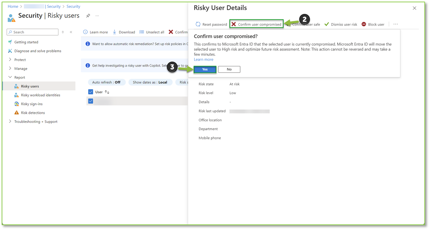Open the Risk detections warning icon
This screenshot has height=230, width=430.
[16, 112]
